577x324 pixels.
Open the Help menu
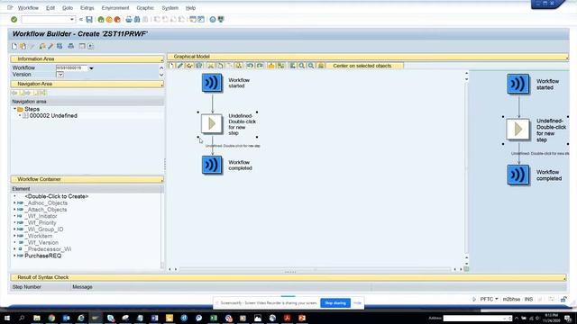tap(190, 8)
